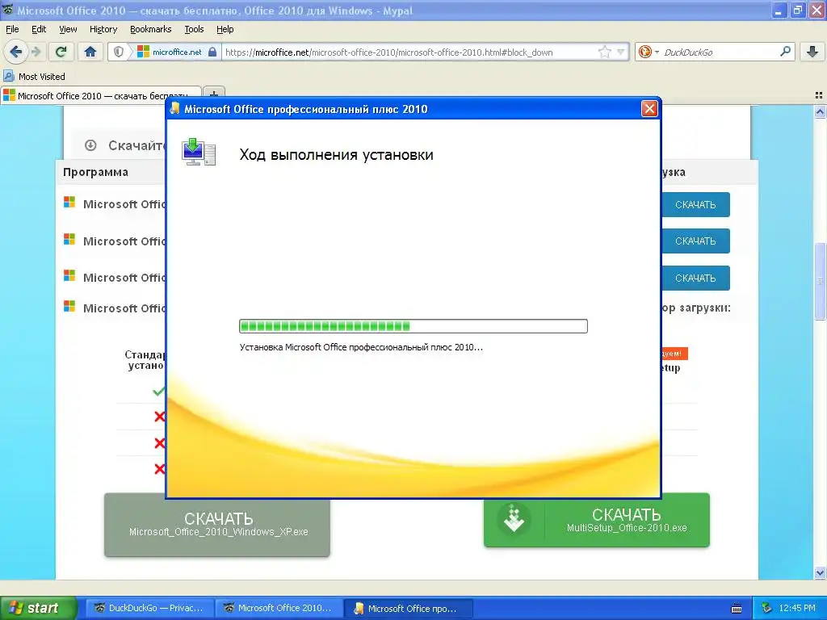Open the downloads arrow button
The height and width of the screenshot is (620, 827).
812,52
